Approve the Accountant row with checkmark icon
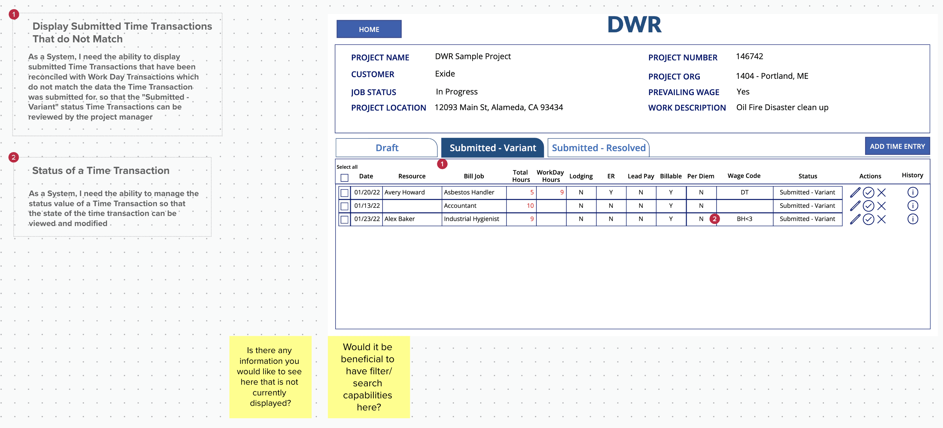This screenshot has height=428, width=943. tap(868, 206)
